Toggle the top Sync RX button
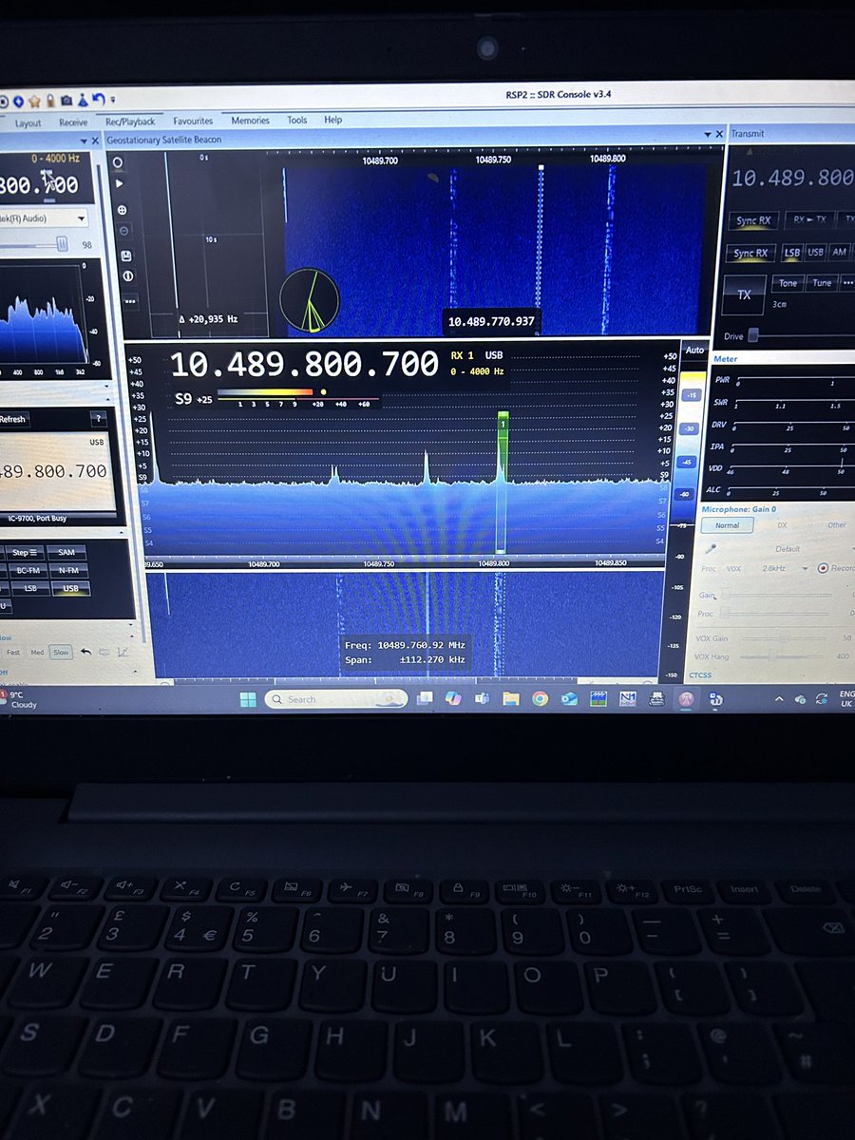 point(753,220)
